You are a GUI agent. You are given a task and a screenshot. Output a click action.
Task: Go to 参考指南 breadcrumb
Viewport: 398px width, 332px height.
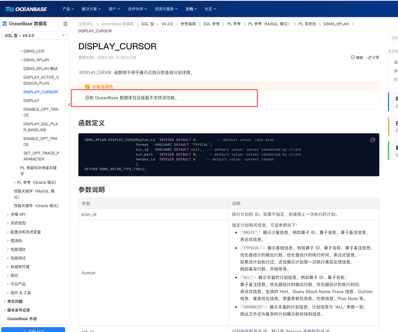pyautogui.click(x=188, y=24)
